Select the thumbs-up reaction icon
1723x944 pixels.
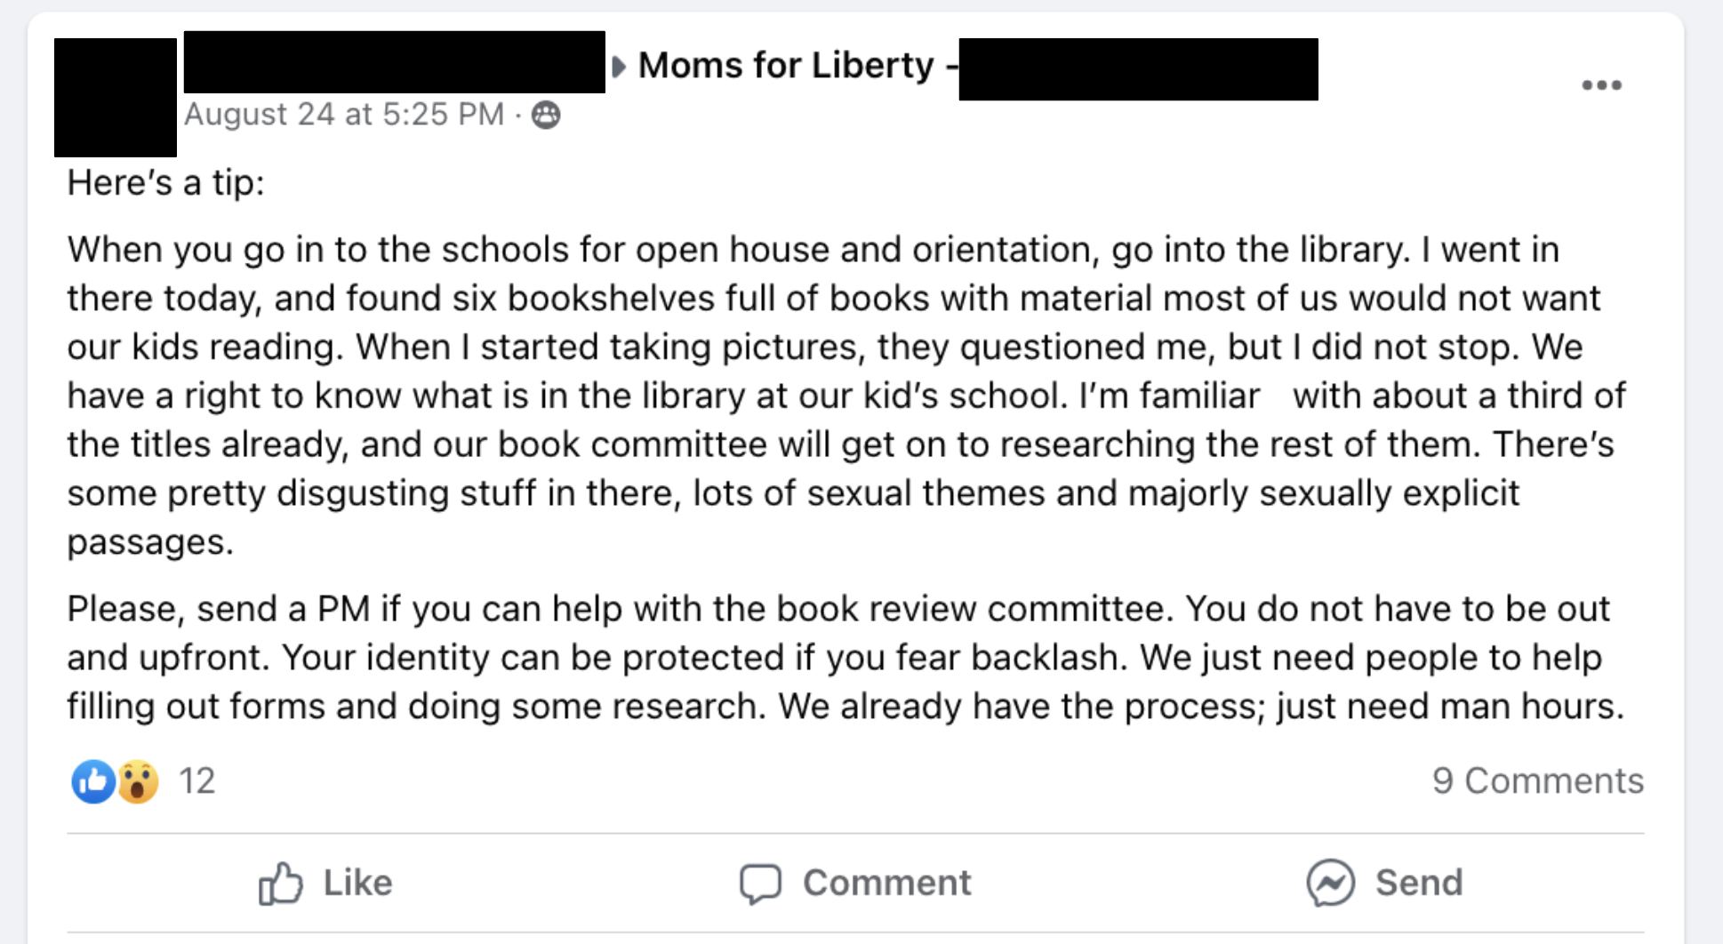[x=92, y=781]
